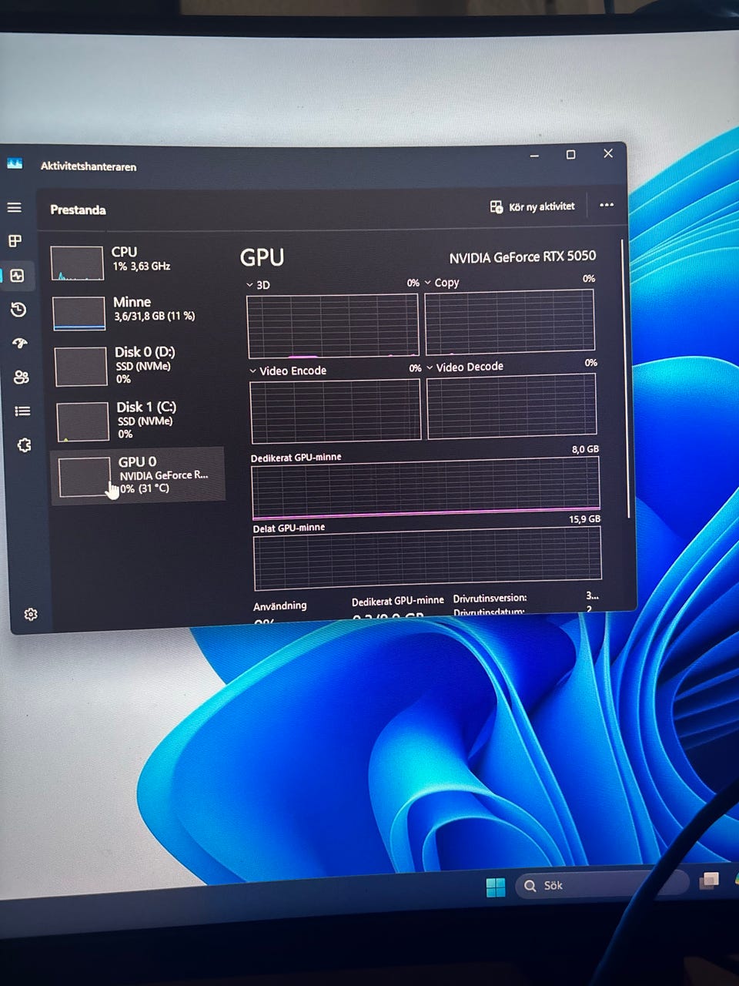Image resolution: width=739 pixels, height=986 pixels.
Task: Open Task Manager settings gear
Action: 31,614
